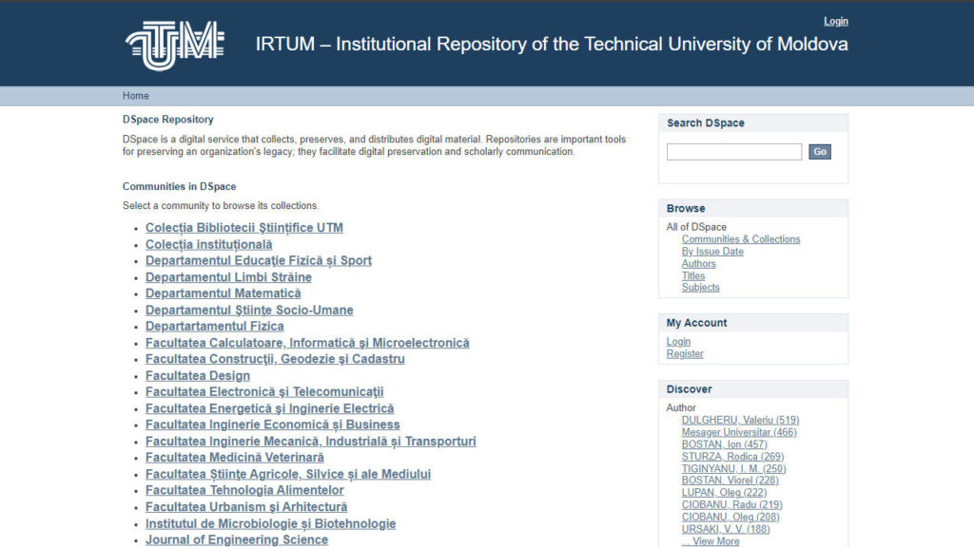Filter by author DULGHERU, Valeriu (519)

pos(740,420)
